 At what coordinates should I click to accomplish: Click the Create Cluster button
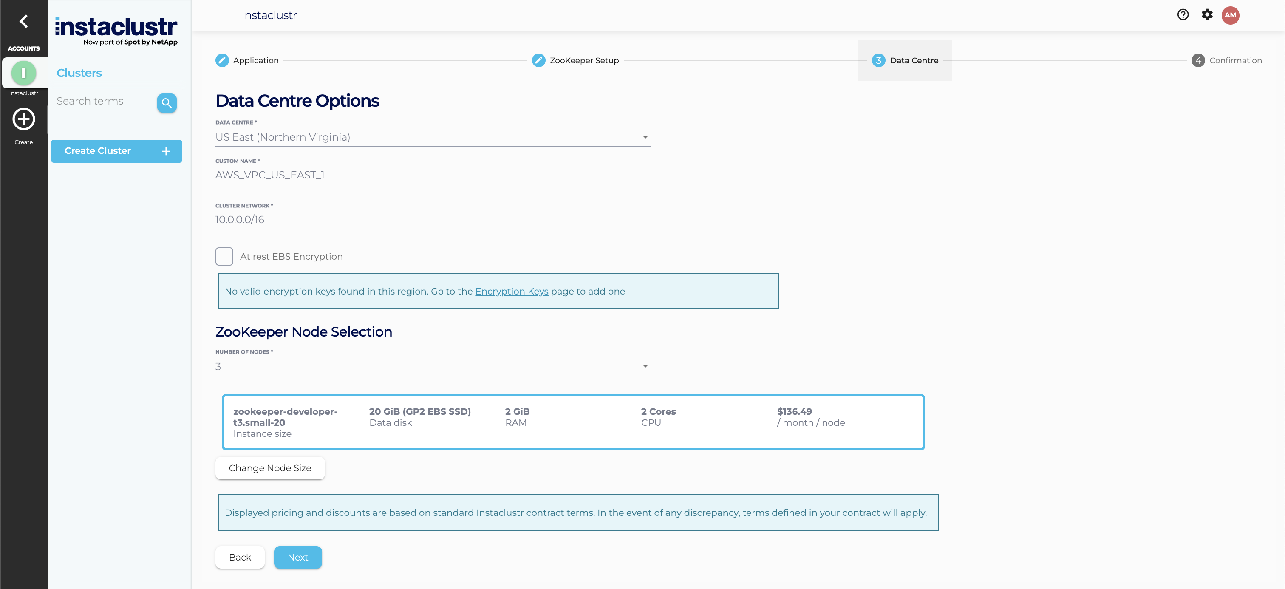116,151
